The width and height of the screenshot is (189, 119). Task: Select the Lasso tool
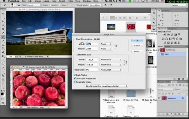click(3, 21)
